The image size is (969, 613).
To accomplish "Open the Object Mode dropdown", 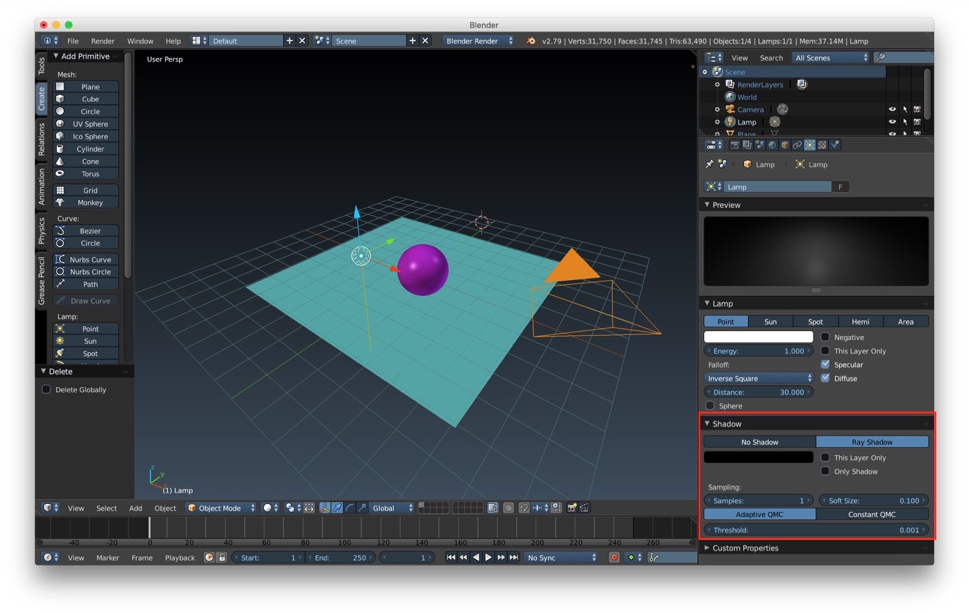I will coord(221,508).
